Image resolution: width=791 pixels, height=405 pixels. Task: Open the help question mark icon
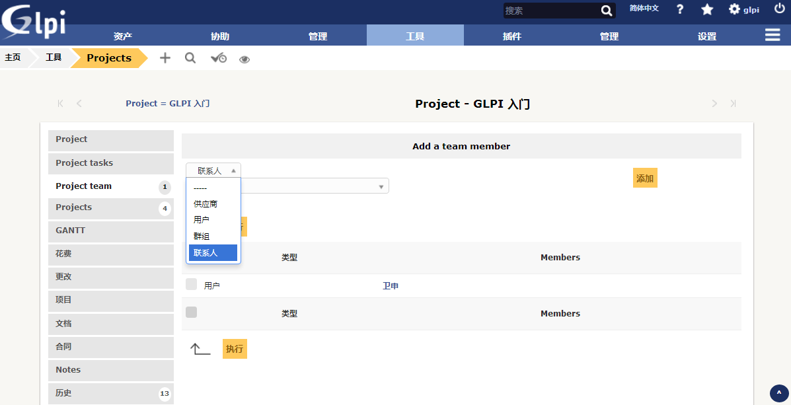(x=680, y=9)
